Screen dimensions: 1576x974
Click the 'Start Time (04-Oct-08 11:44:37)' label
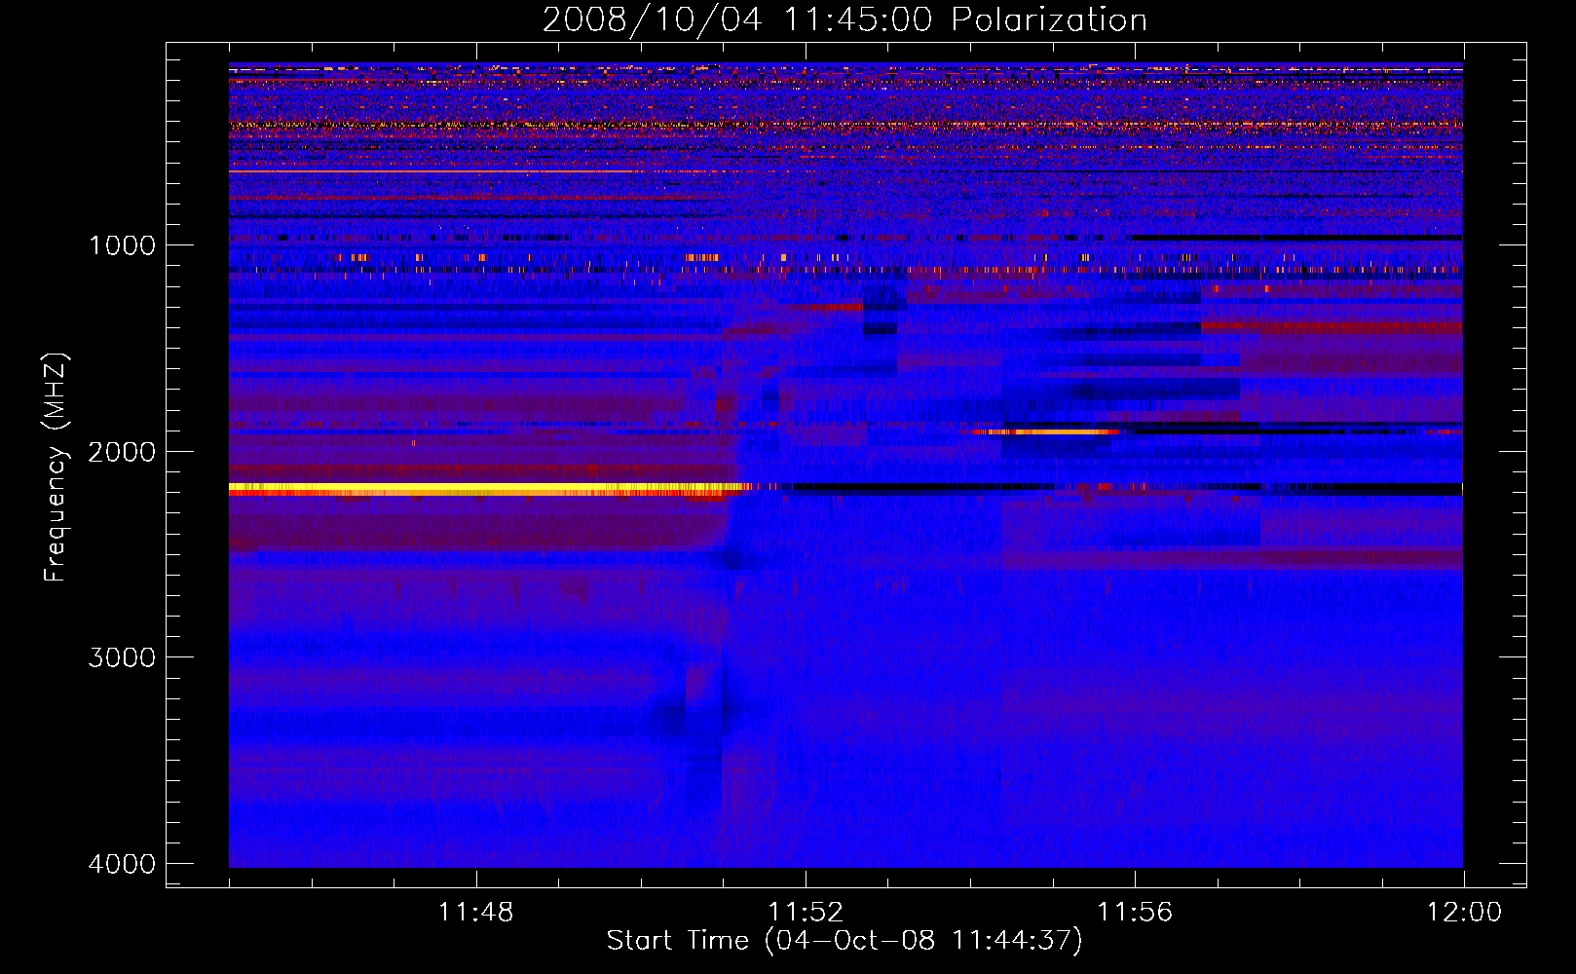[x=844, y=941]
